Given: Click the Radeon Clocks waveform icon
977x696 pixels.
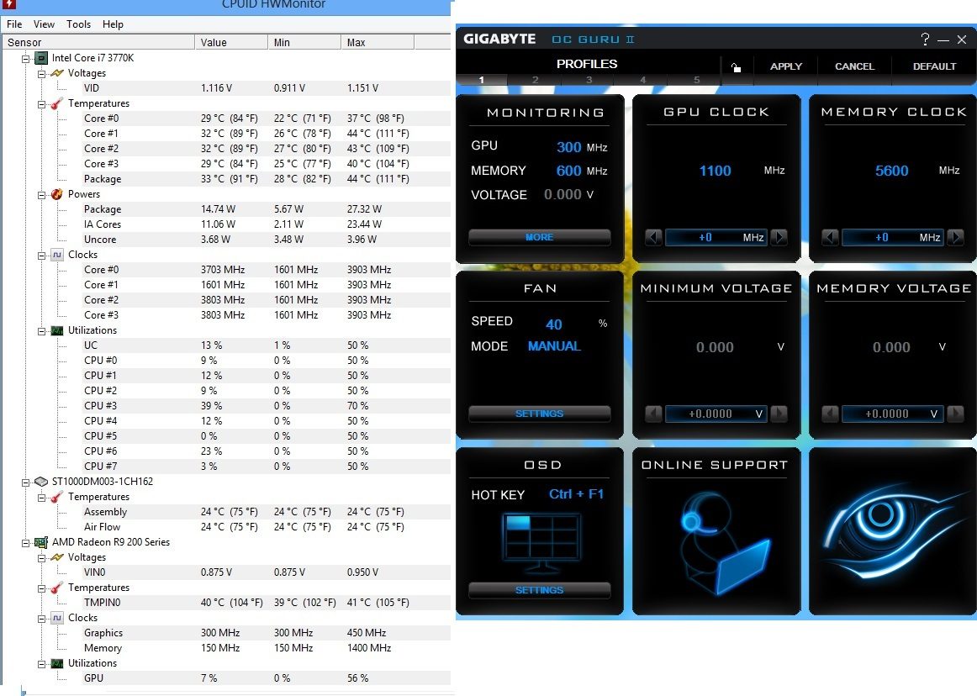Looking at the screenshot, I should [57, 618].
